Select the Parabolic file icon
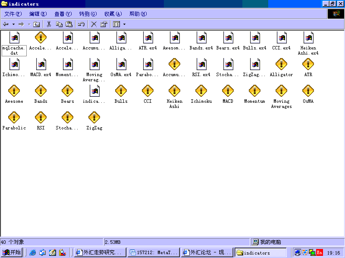 pos(14,117)
